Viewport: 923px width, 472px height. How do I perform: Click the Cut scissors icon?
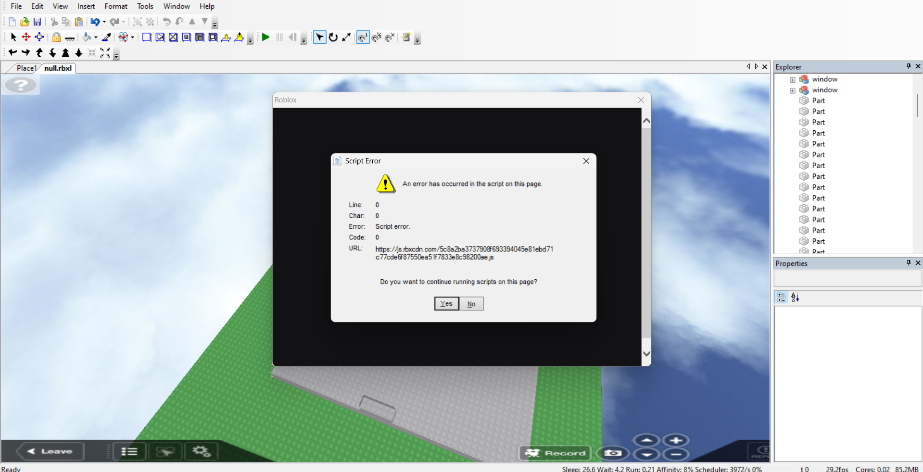coord(54,22)
